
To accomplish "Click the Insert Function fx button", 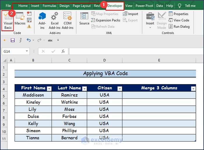I will (x=63, y=51).
